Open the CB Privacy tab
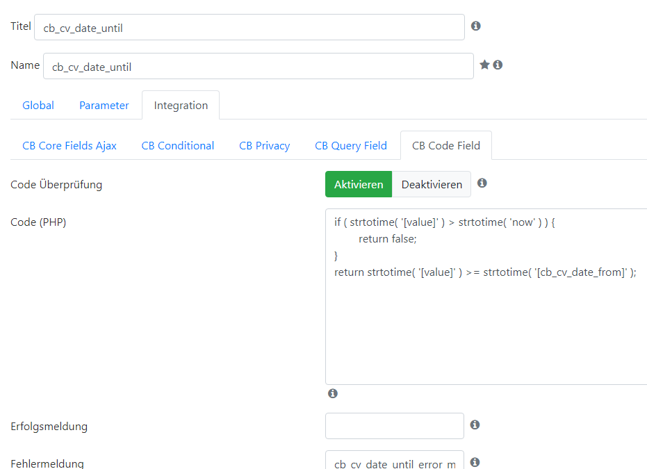This screenshot has width=647, height=469. [265, 146]
